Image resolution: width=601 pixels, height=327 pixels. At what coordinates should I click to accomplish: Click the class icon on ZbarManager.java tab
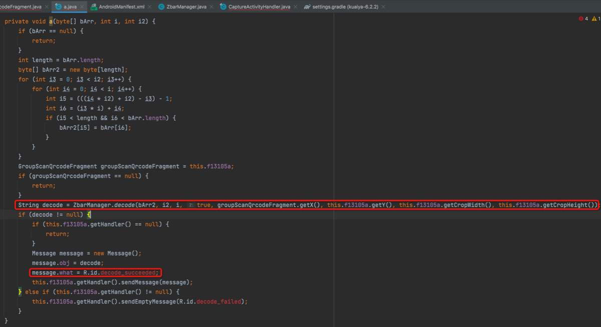click(161, 7)
